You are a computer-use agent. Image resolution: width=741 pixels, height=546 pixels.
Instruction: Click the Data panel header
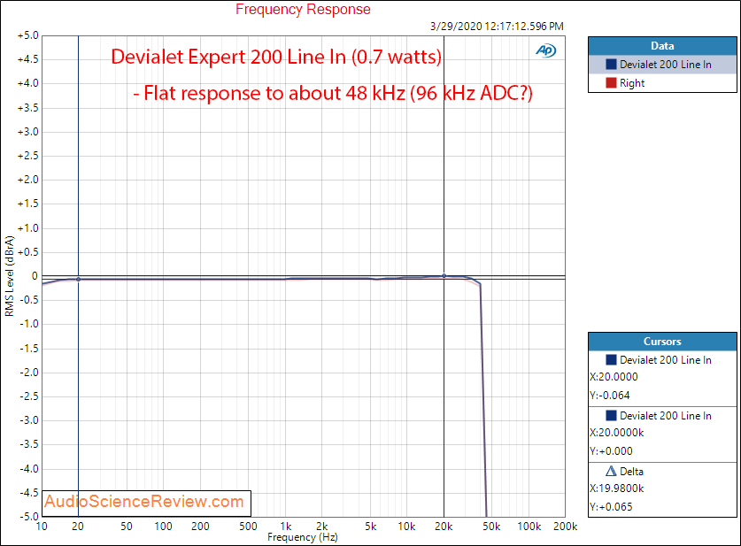coord(662,46)
